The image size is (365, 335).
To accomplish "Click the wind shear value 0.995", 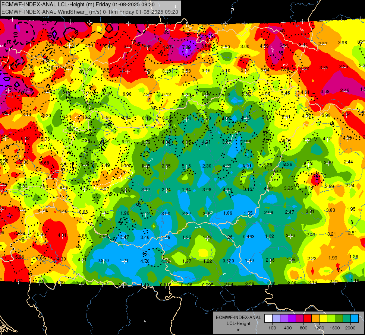I will 208,284.
